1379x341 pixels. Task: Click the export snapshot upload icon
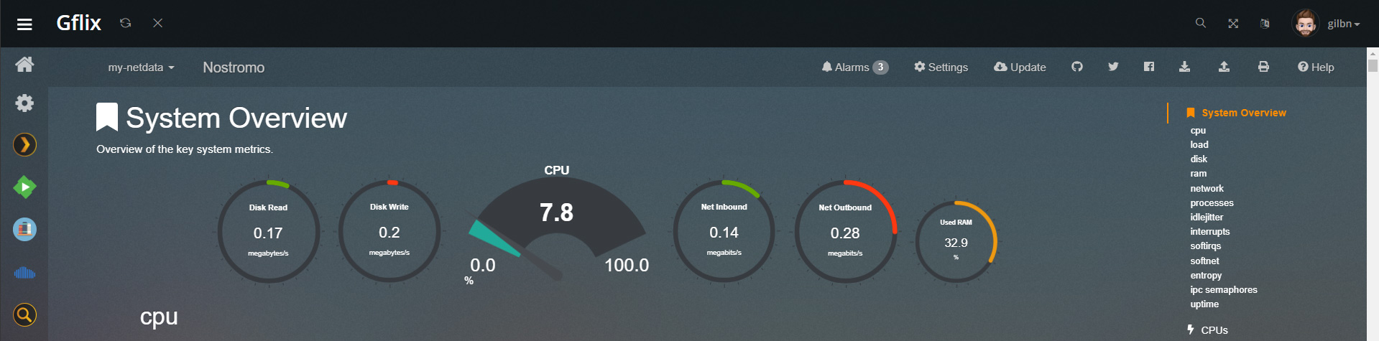pyautogui.click(x=1224, y=67)
